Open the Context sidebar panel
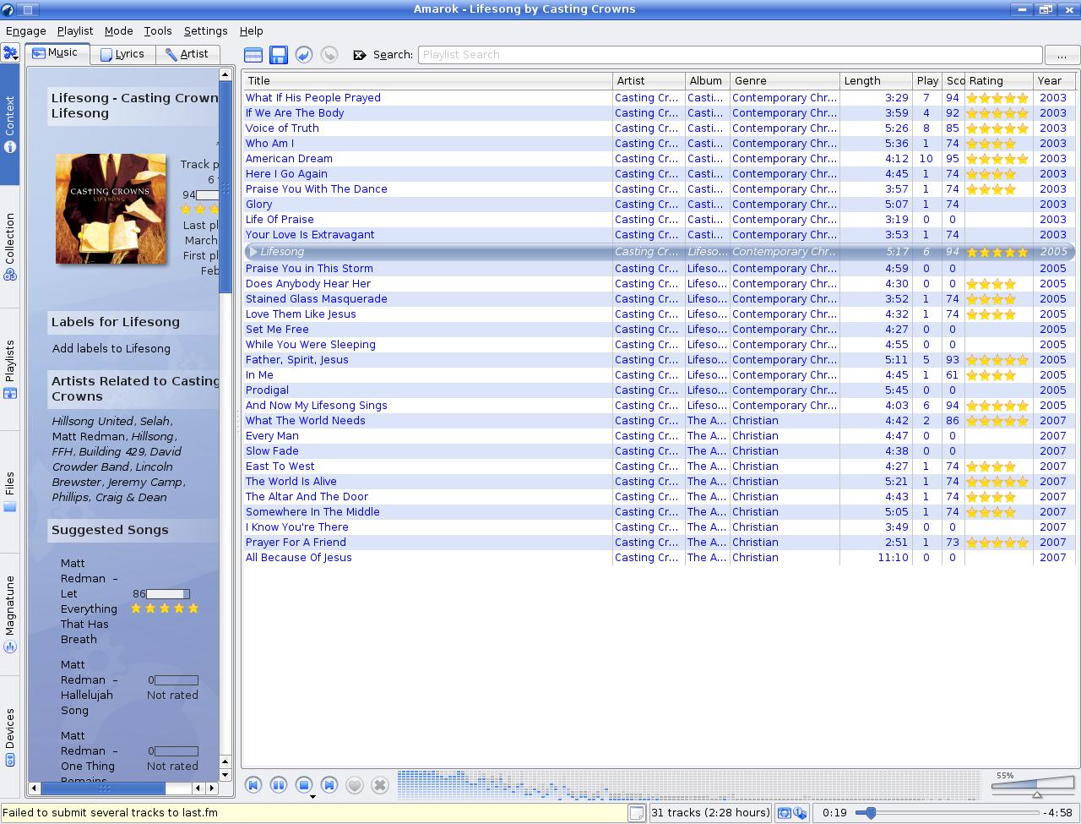 click(x=10, y=124)
